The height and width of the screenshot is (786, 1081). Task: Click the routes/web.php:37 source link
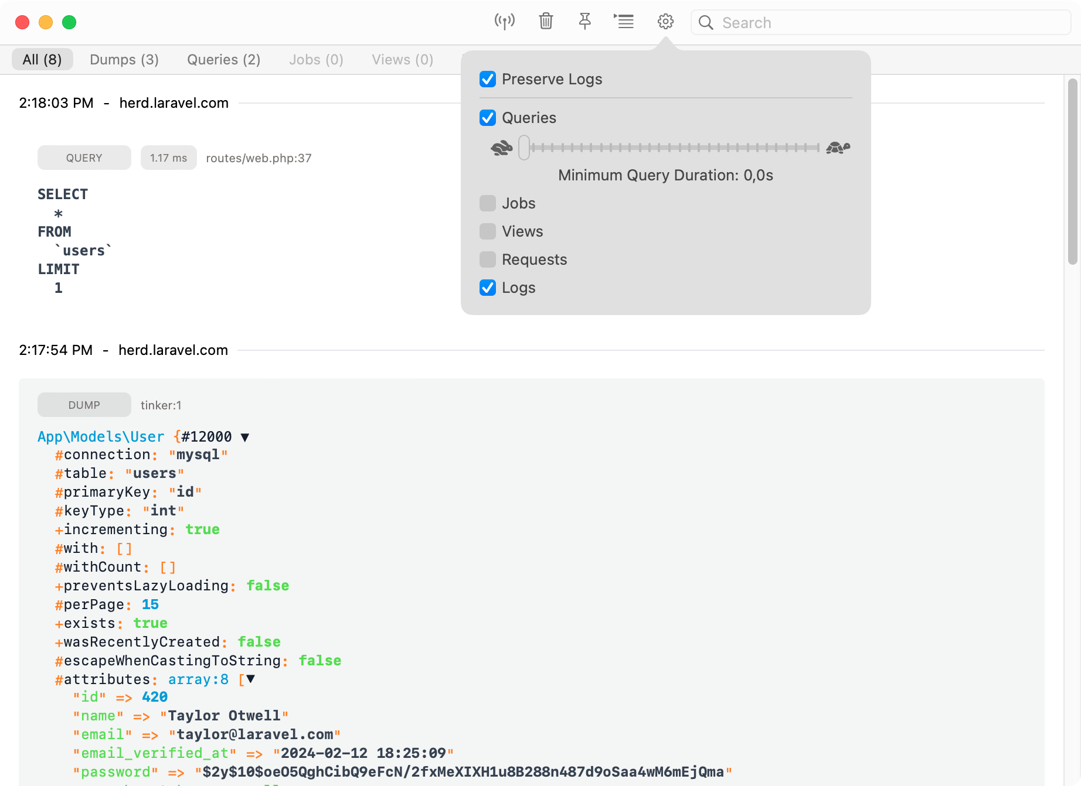[x=259, y=158]
